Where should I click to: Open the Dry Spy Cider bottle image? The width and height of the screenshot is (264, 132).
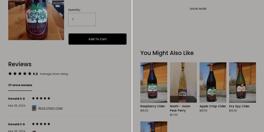coord(242,82)
